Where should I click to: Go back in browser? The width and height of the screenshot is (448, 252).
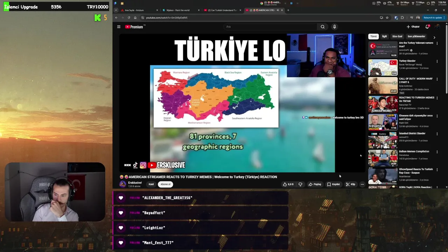[x=116, y=17]
